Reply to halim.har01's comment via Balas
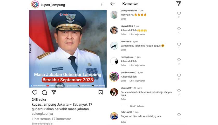Image resolution: width=218 pixels, height=125 pixels. pos(123,122)
